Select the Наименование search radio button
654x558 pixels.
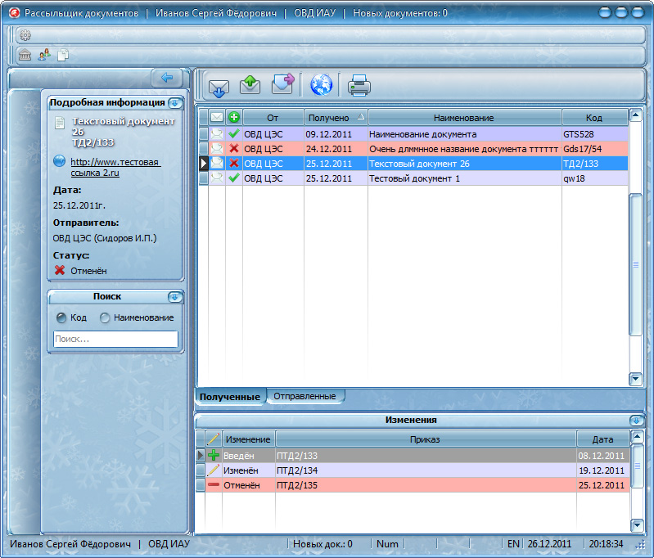(105, 317)
